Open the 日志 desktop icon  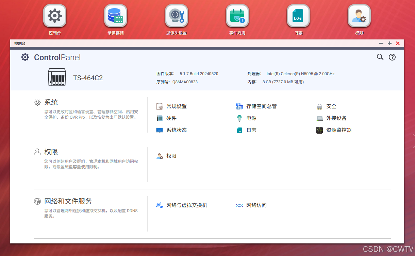click(298, 16)
